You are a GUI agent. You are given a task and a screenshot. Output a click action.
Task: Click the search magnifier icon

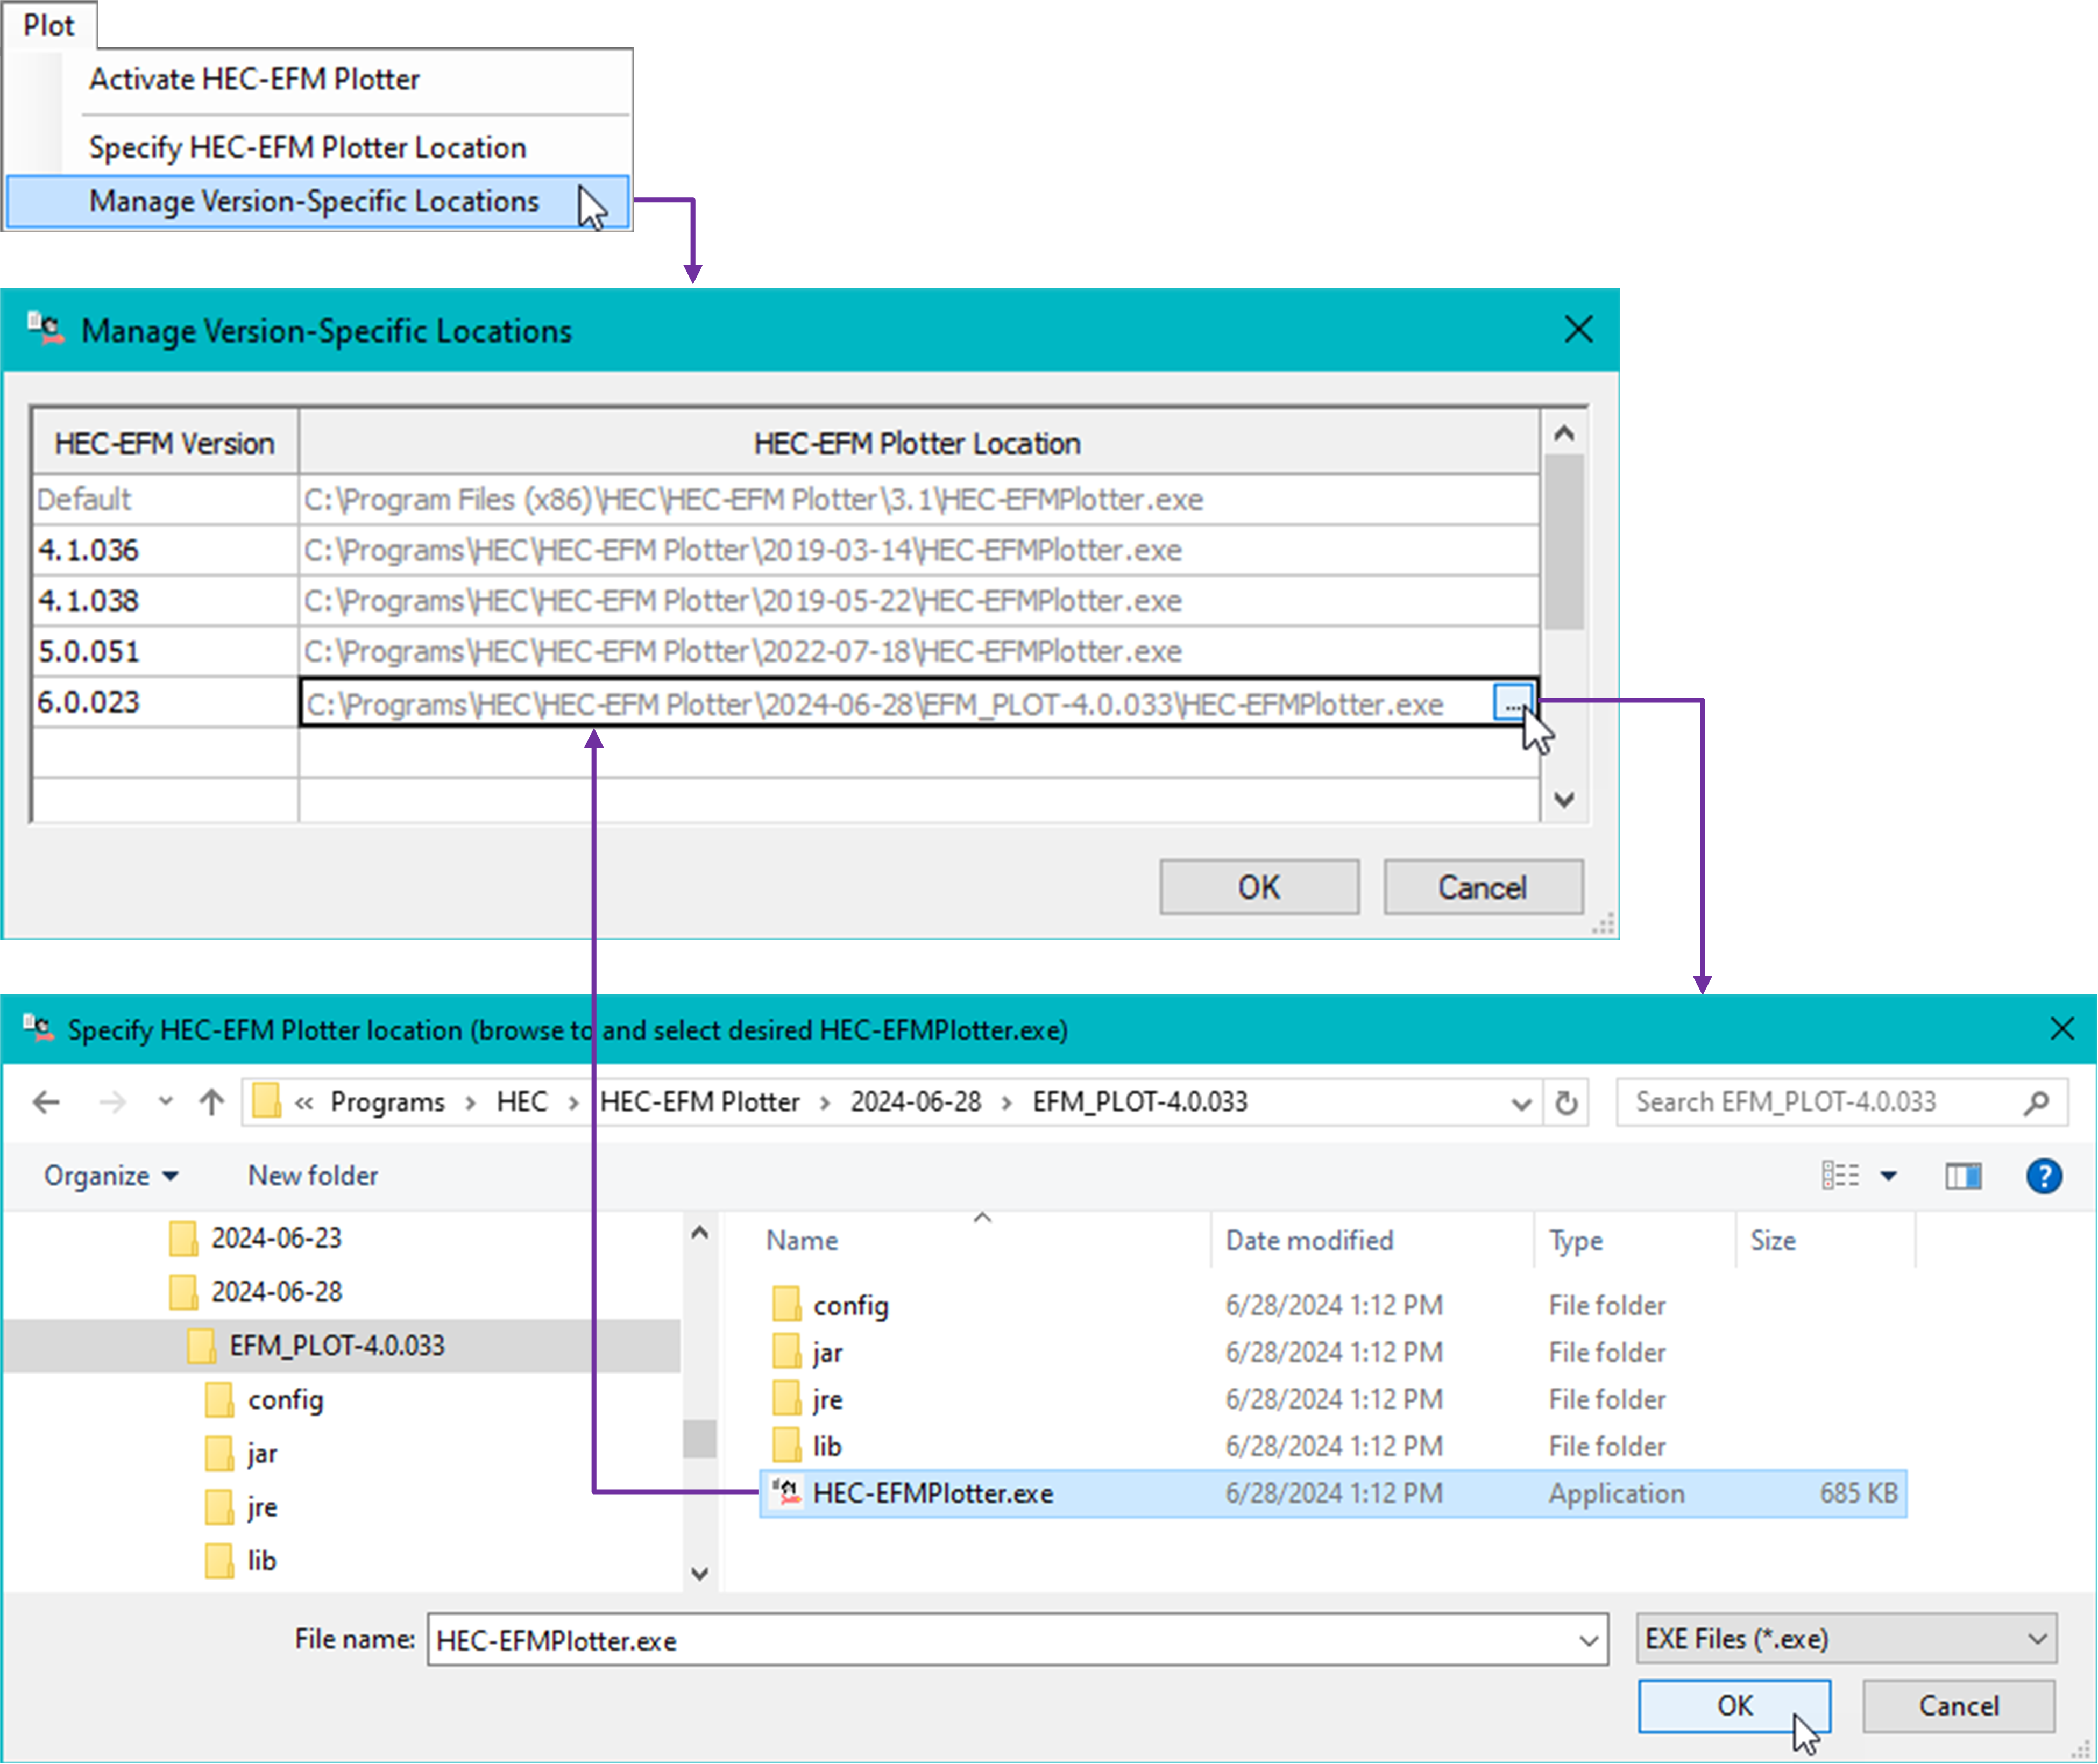point(2036,1102)
